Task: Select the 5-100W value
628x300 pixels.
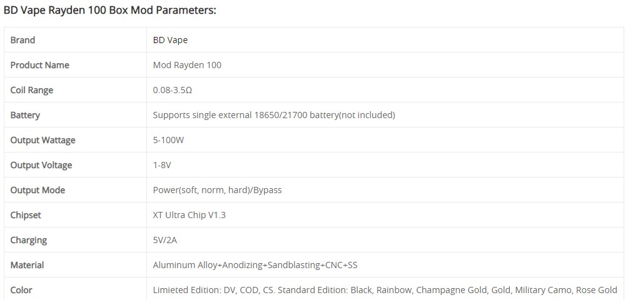Action: [169, 140]
